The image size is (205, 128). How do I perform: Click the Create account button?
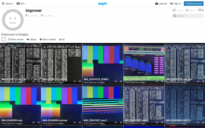[x=194, y=4]
